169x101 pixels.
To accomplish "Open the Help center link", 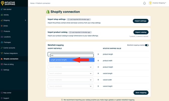I will [x=7, y=93].
